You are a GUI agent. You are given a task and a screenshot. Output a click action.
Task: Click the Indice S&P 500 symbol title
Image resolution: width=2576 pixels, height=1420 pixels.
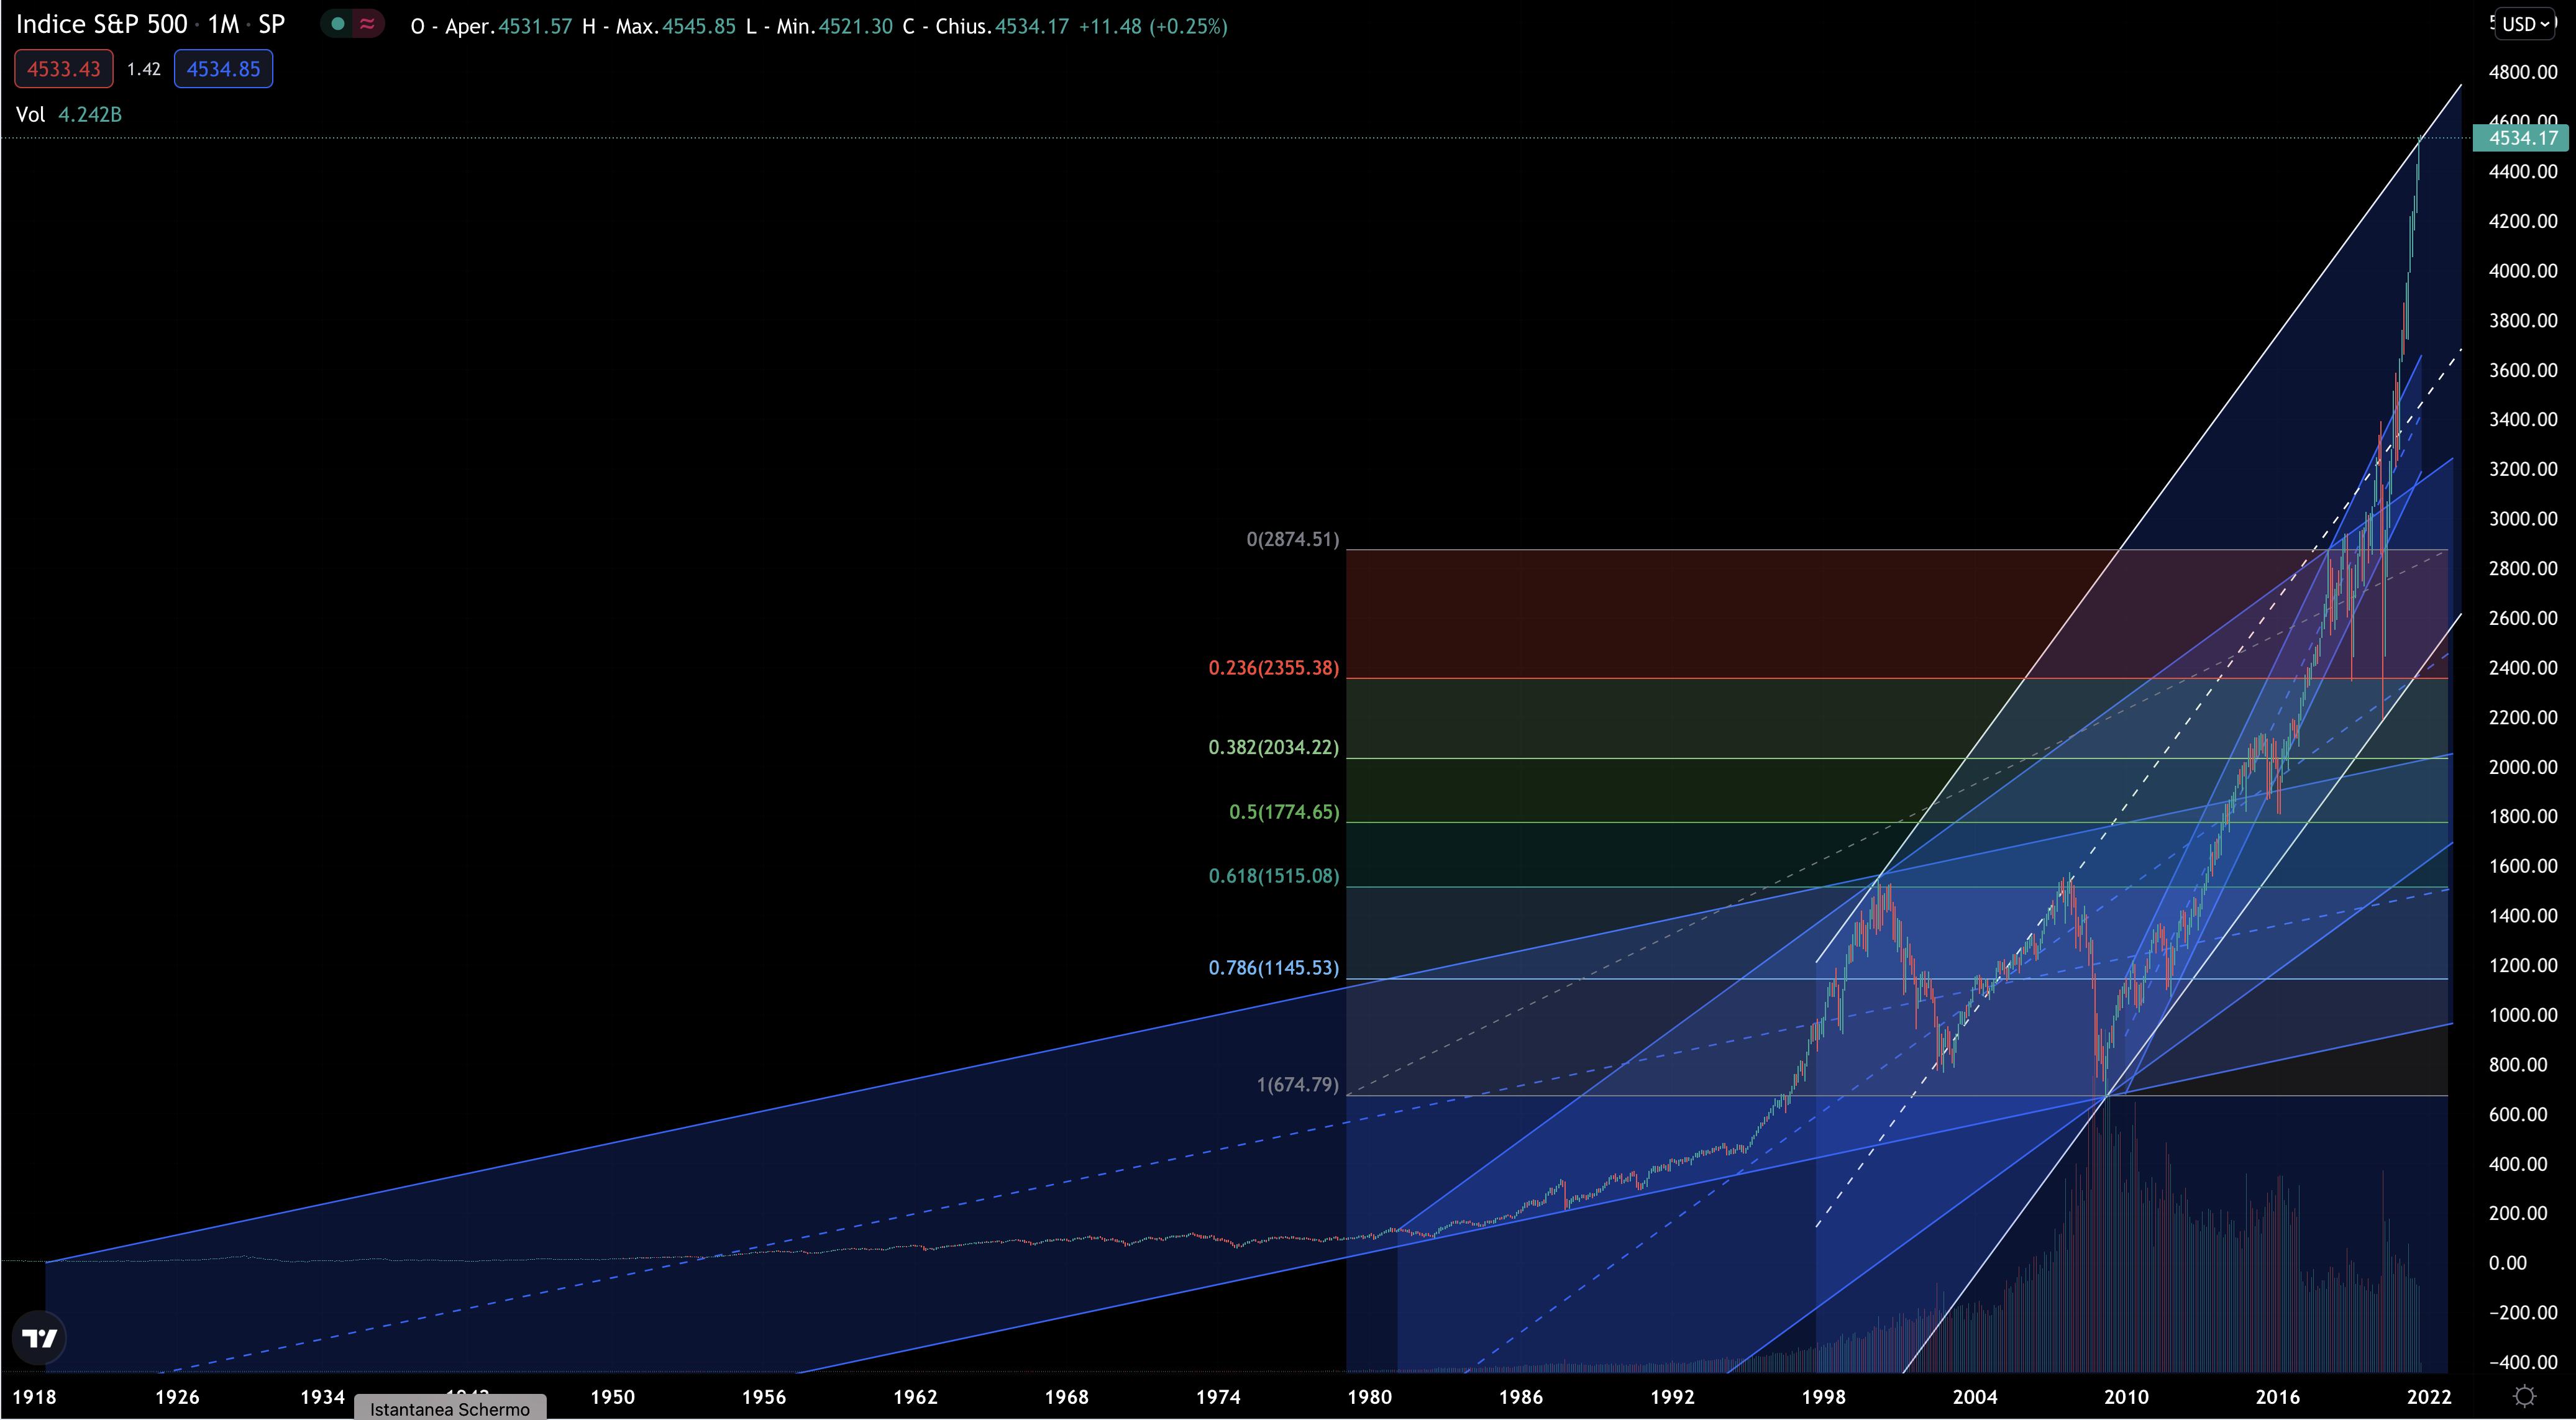click(101, 24)
